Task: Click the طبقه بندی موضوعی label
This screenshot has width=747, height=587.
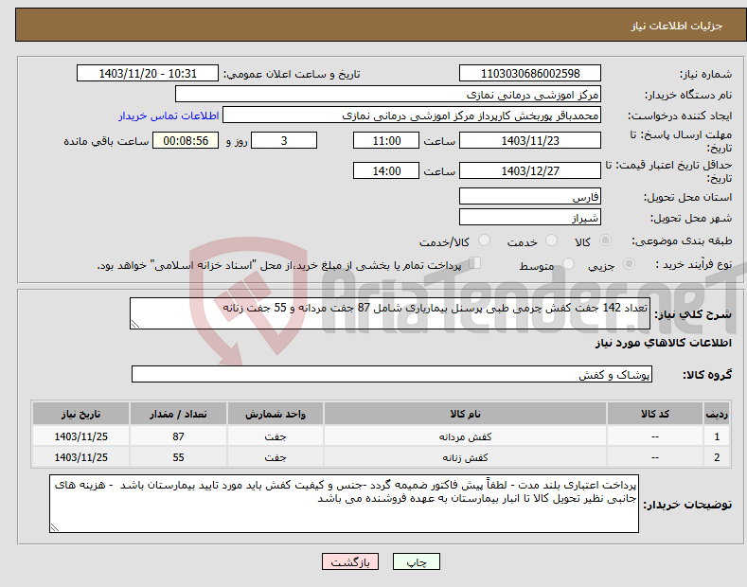Action: pyautogui.click(x=682, y=240)
